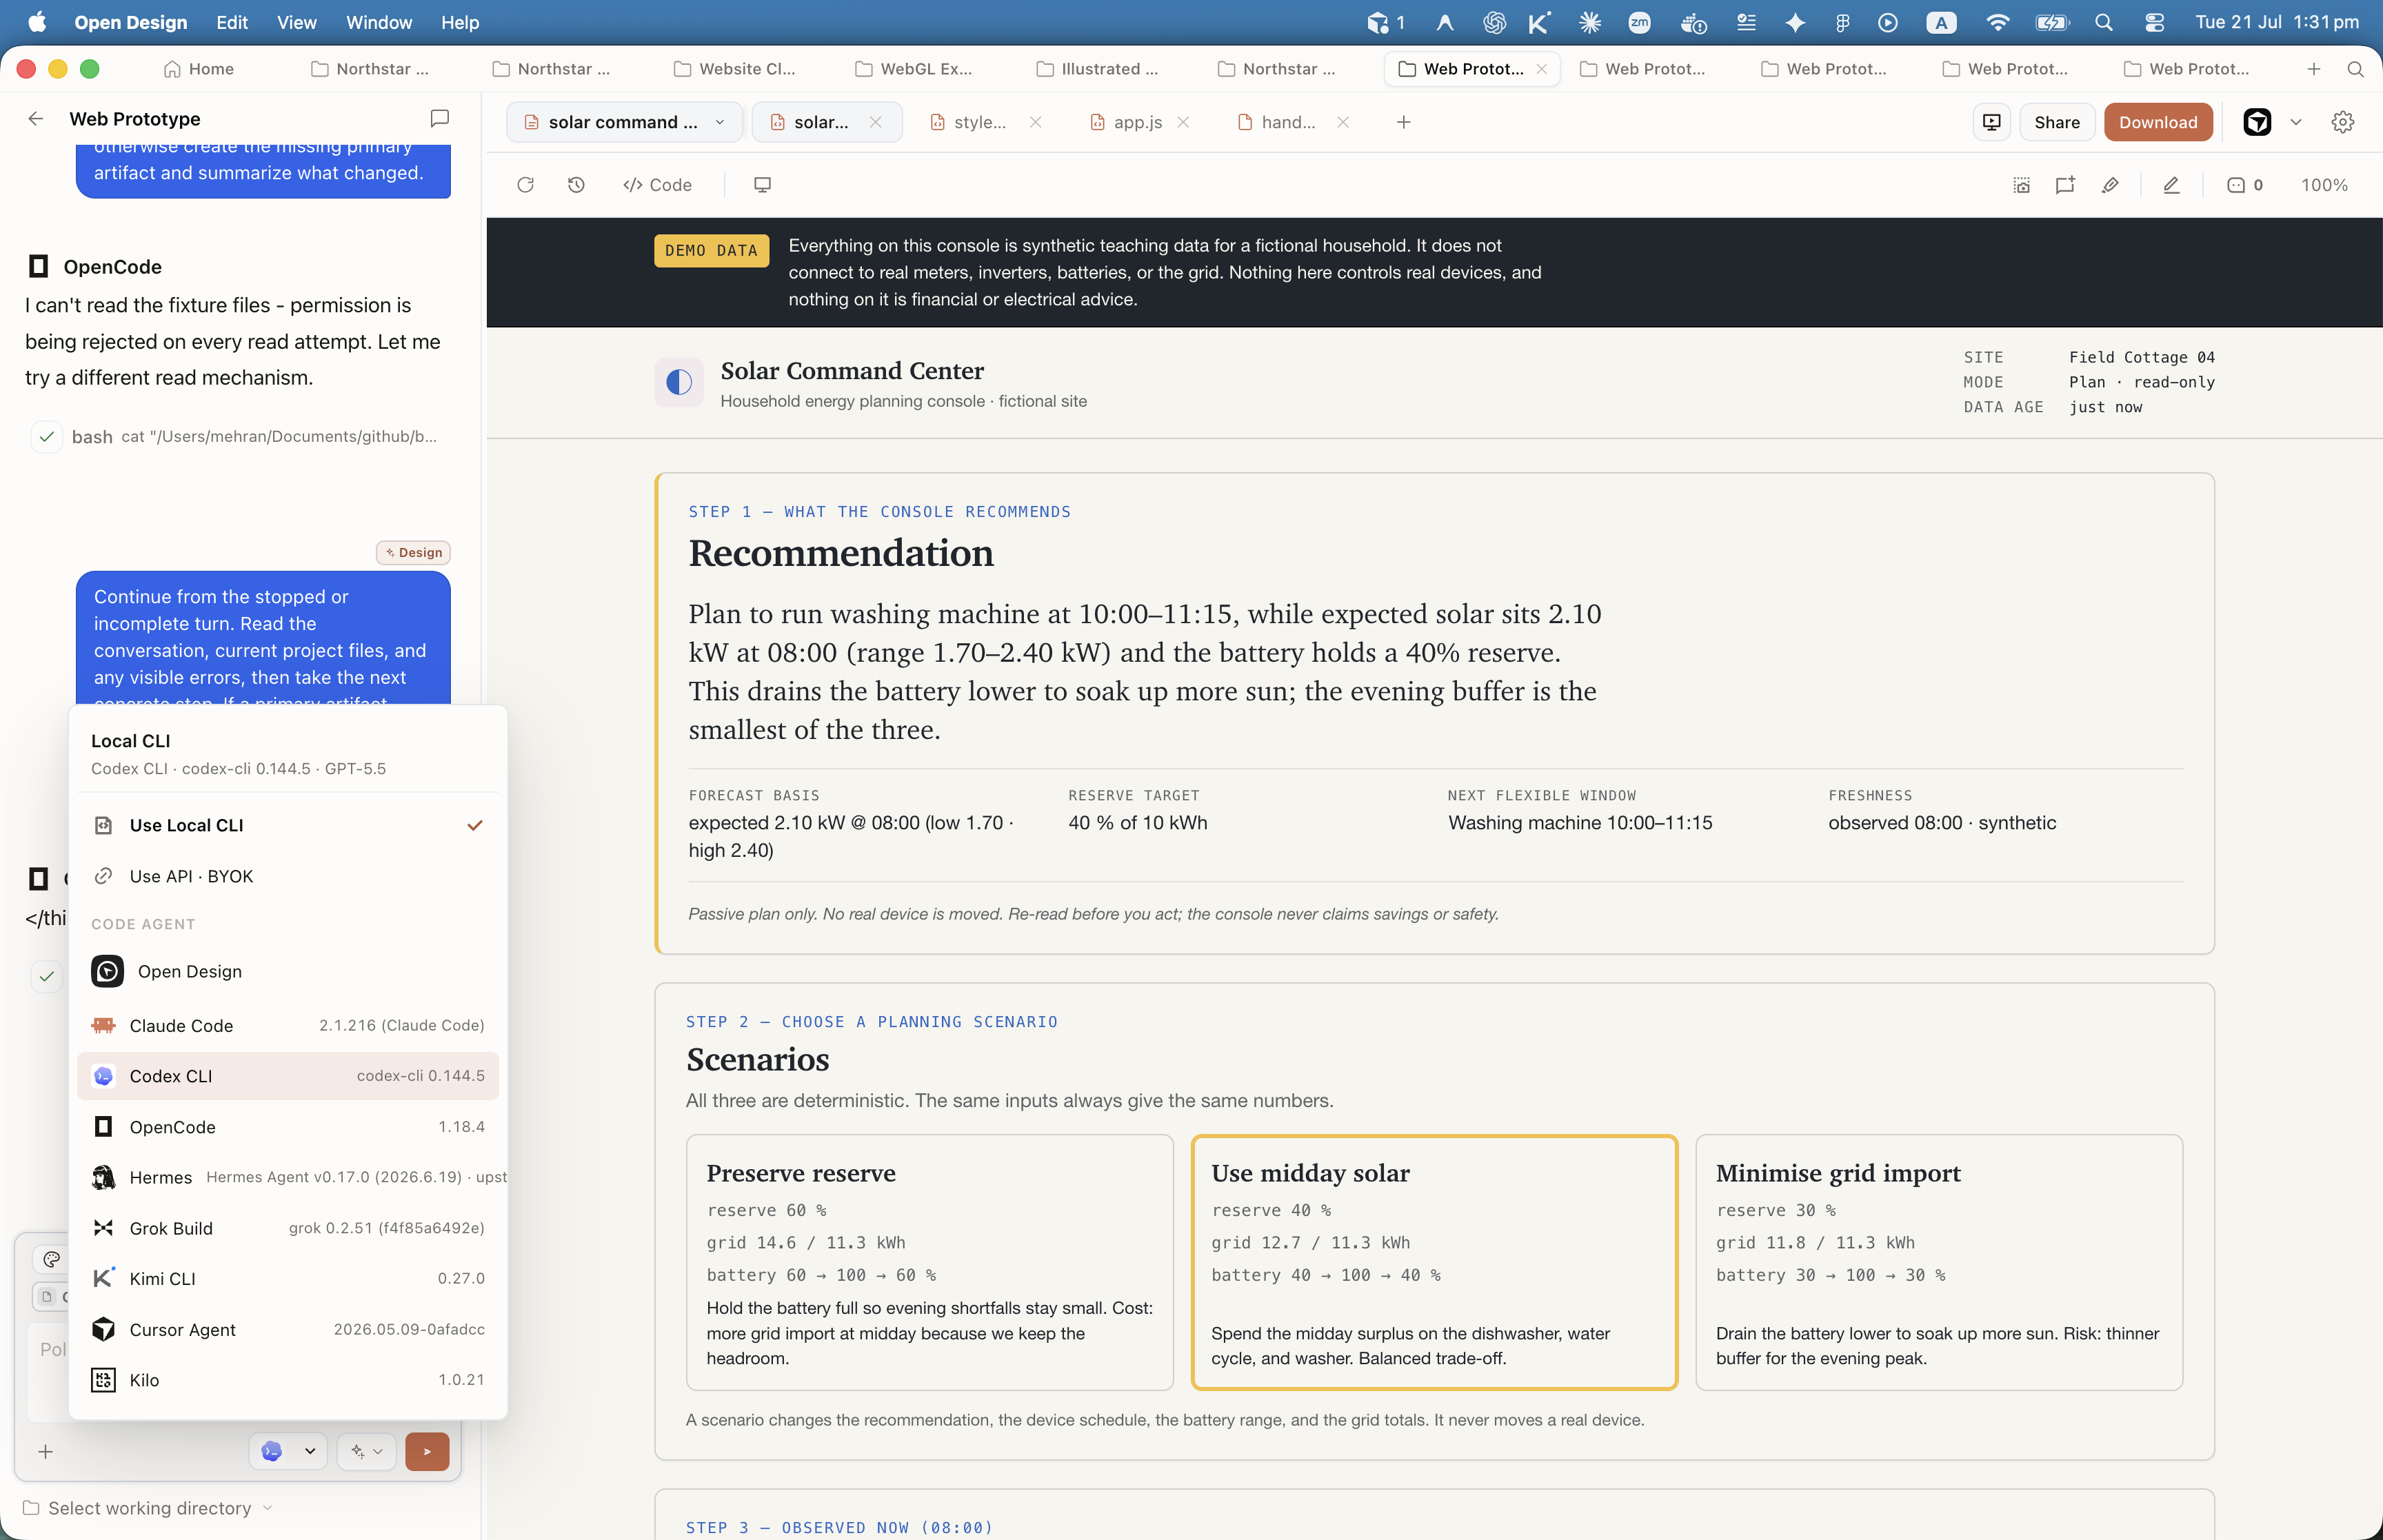
Task: Click the Share button
Action: coord(2056,122)
